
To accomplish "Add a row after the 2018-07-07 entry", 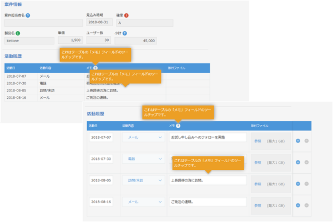I will (x=298, y=140).
